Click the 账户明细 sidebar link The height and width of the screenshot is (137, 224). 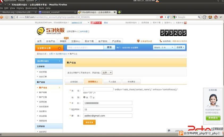click(43, 92)
